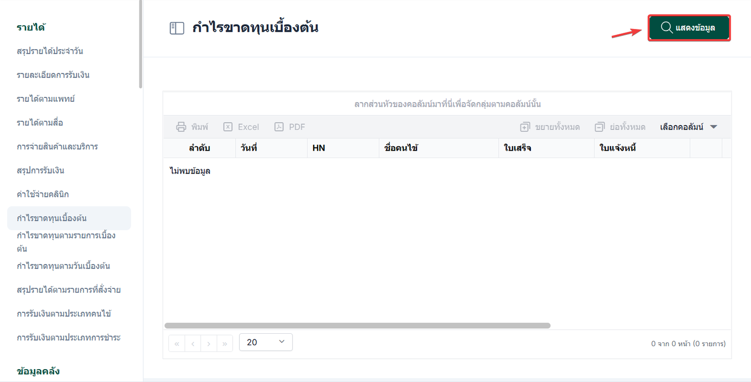Open กำไรขาดทุนตามรายการเบื้องต้น report

pyautogui.click(x=66, y=242)
